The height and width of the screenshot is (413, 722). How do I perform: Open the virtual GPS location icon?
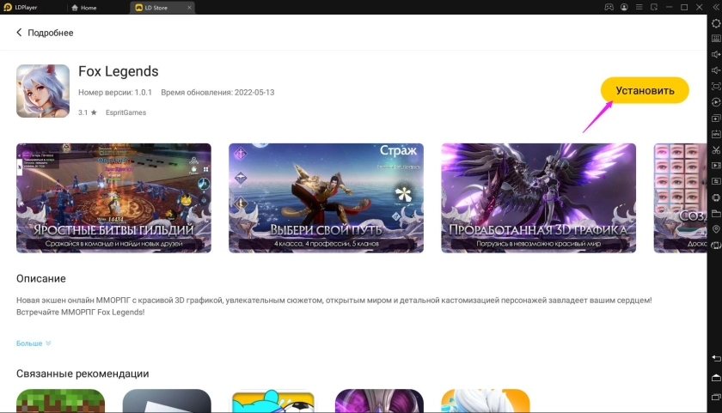tap(716, 230)
